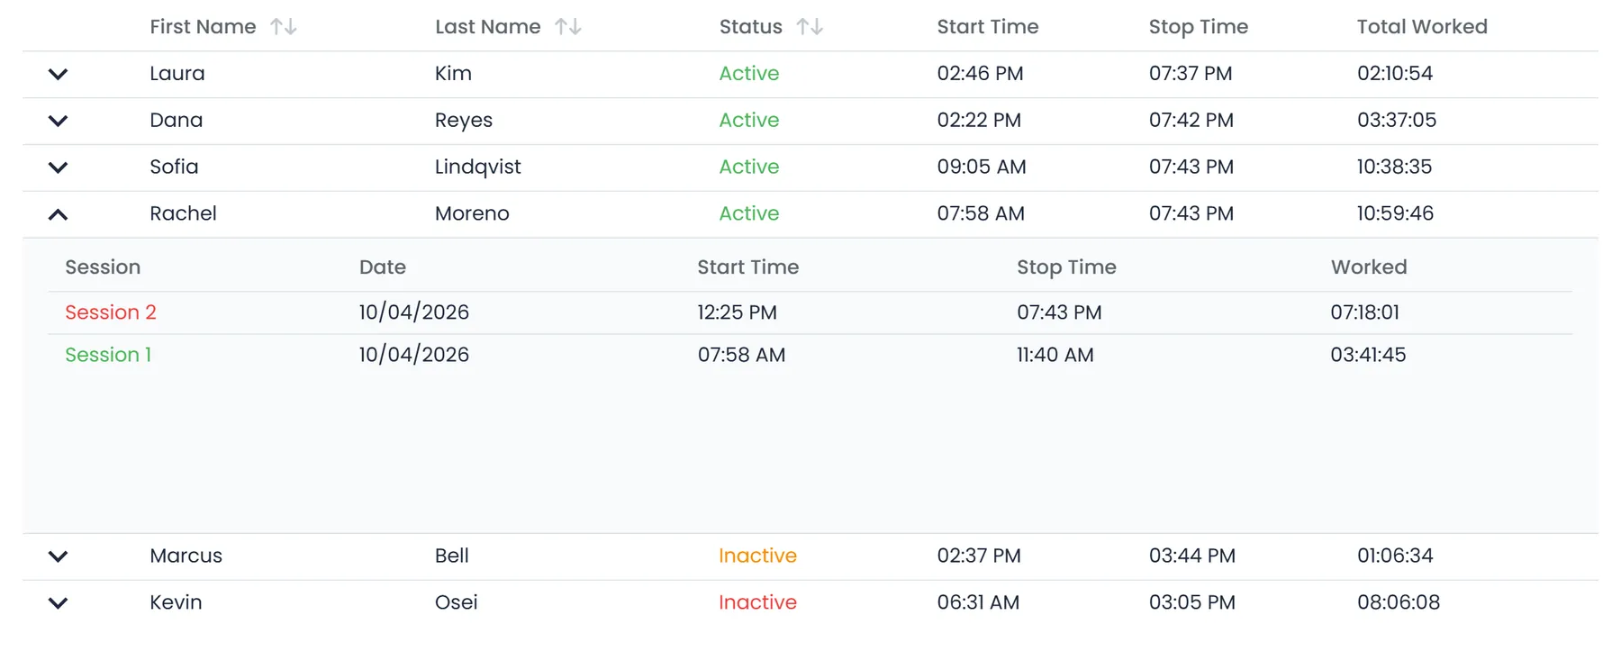Sort table by First Name arrows icon
Image resolution: width=1621 pixels, height=651 pixels.
click(284, 27)
